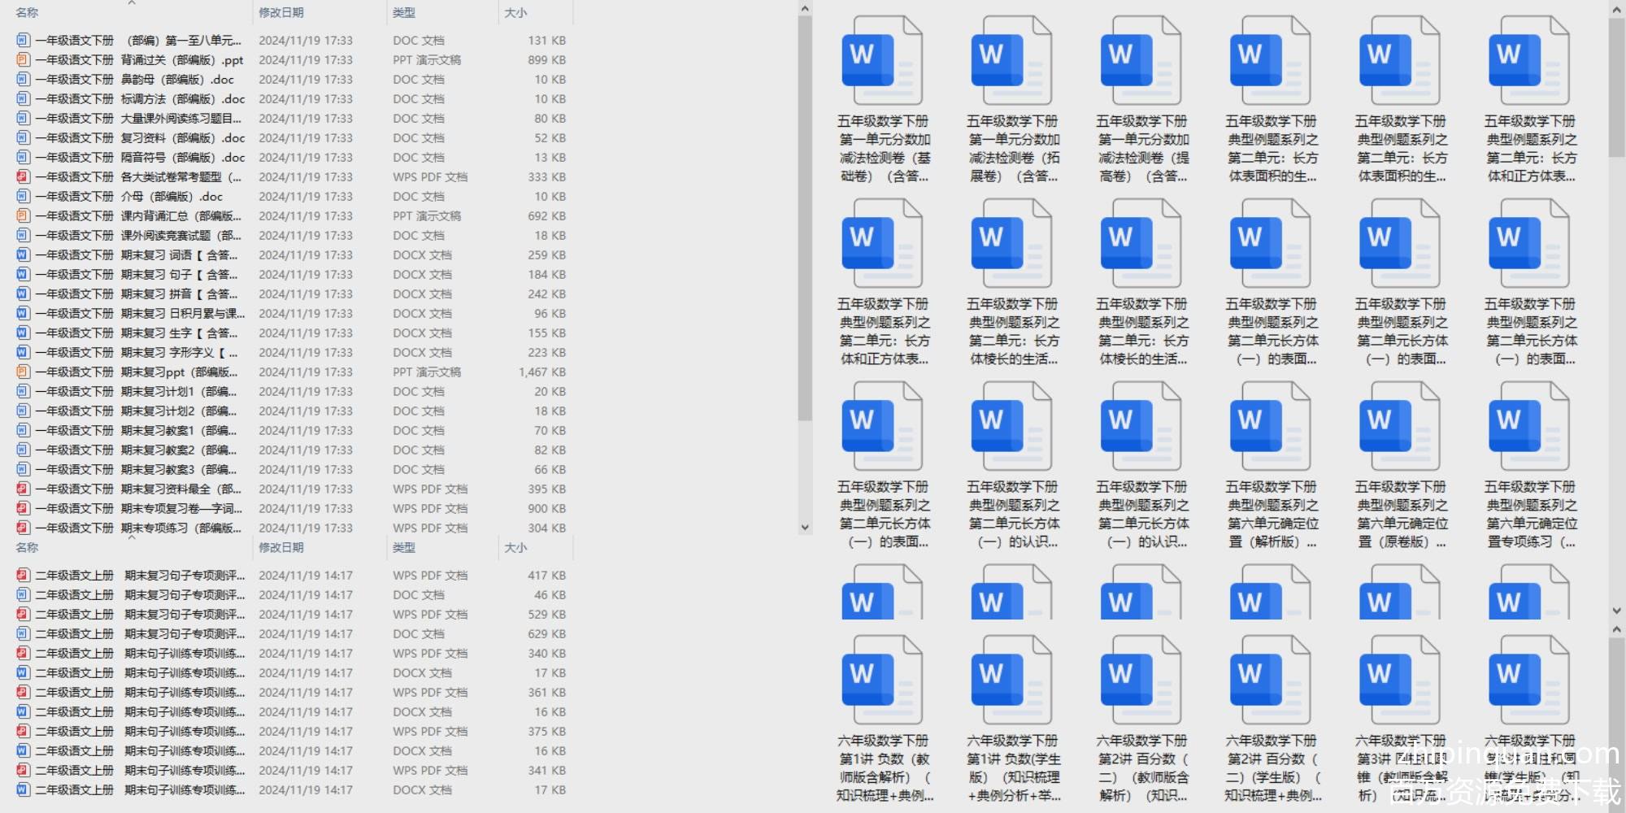Click the PPT icon beside 期末复习ppt (部编版)

(23, 372)
